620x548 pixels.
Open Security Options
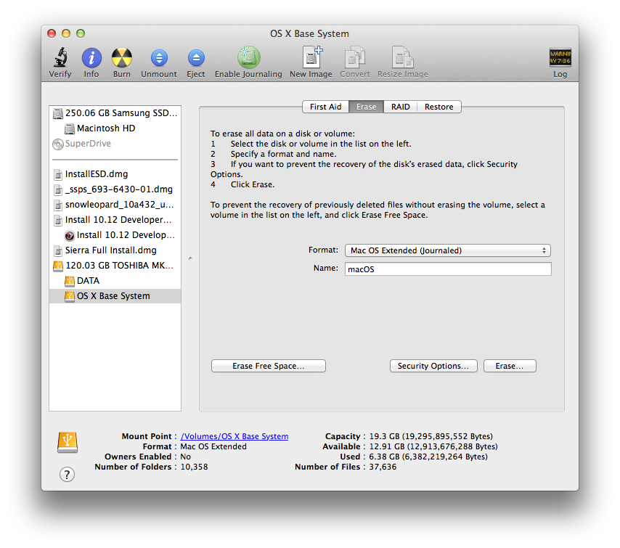(x=433, y=365)
